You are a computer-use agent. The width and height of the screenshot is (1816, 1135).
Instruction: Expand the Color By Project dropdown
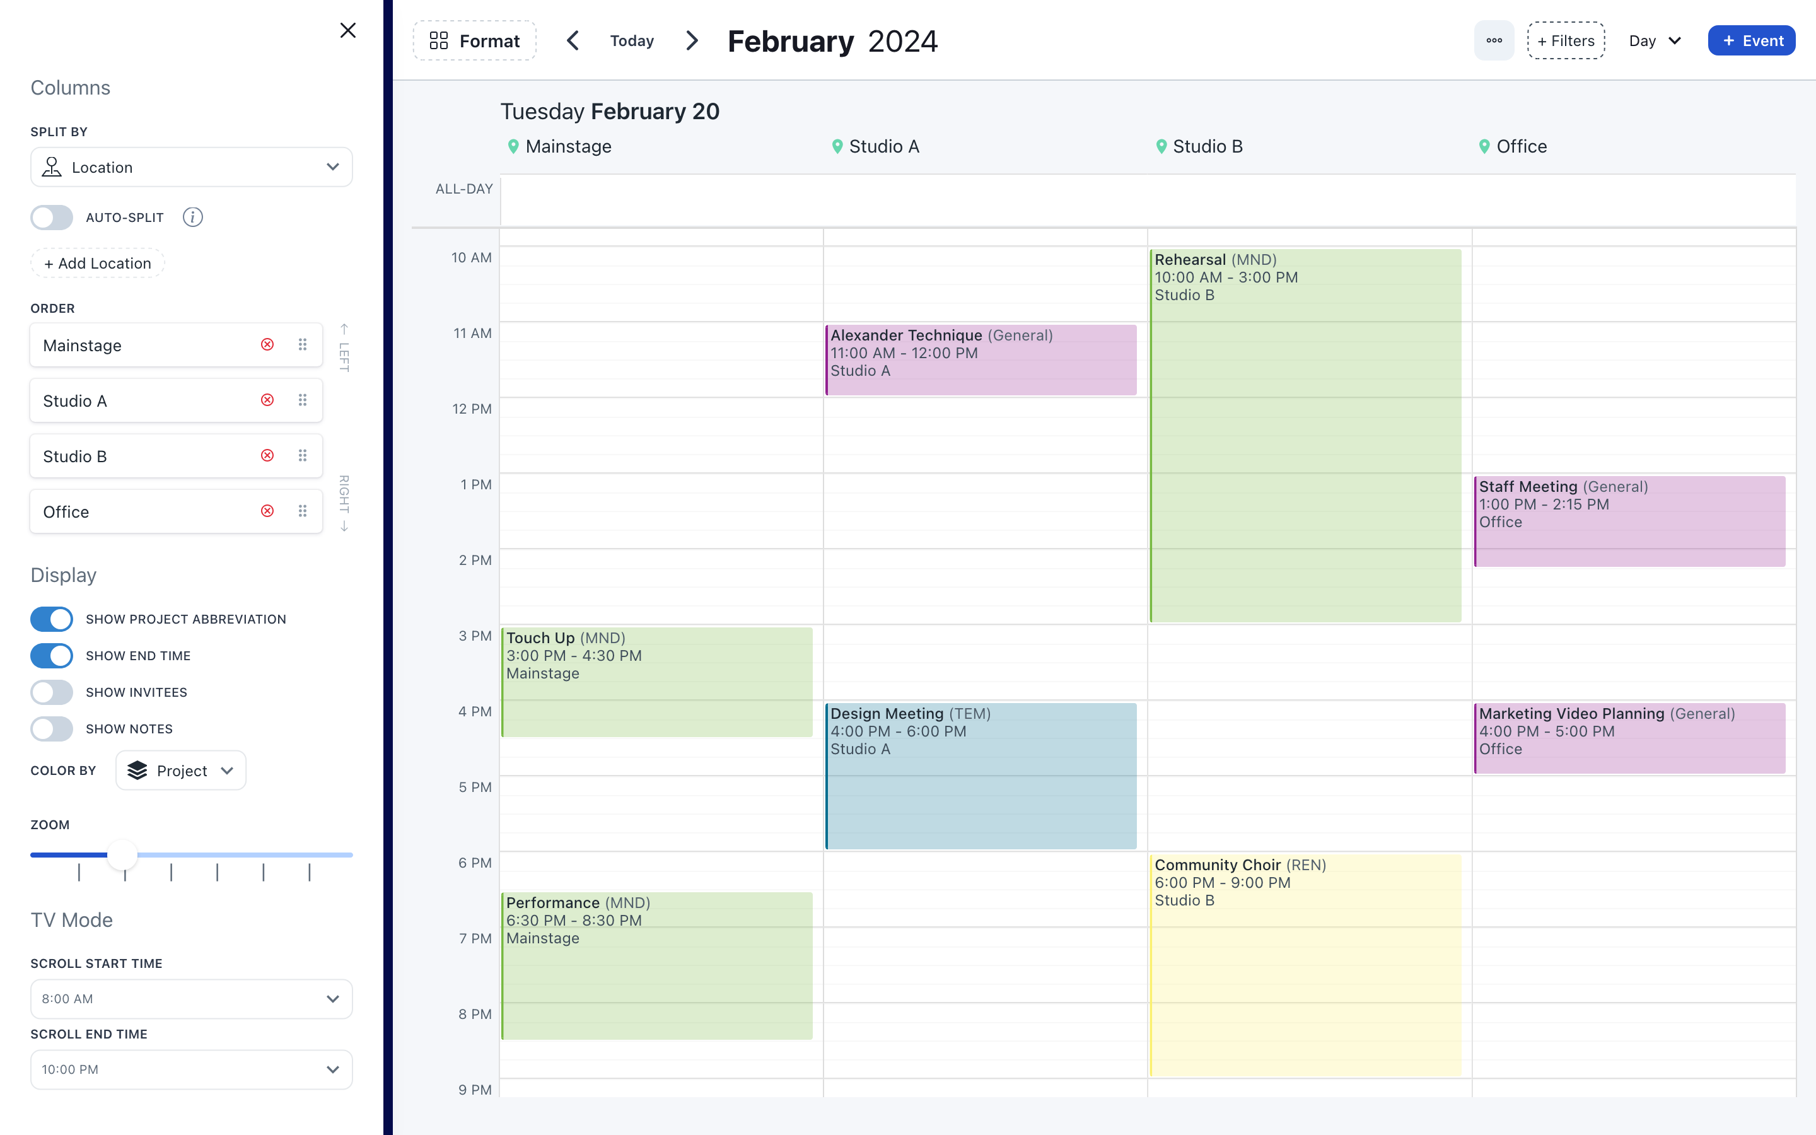(x=181, y=771)
